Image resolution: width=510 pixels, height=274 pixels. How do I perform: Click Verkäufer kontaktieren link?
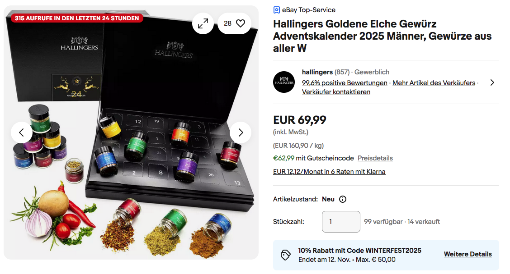tap(336, 92)
